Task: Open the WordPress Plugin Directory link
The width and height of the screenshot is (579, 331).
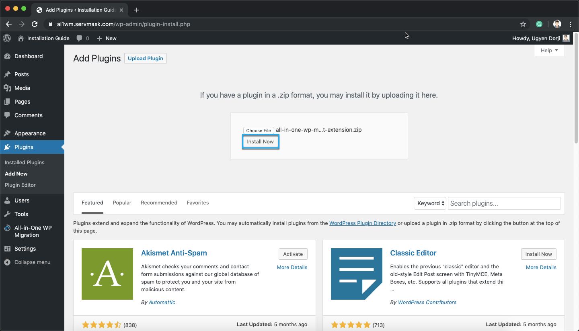Action: (362, 223)
